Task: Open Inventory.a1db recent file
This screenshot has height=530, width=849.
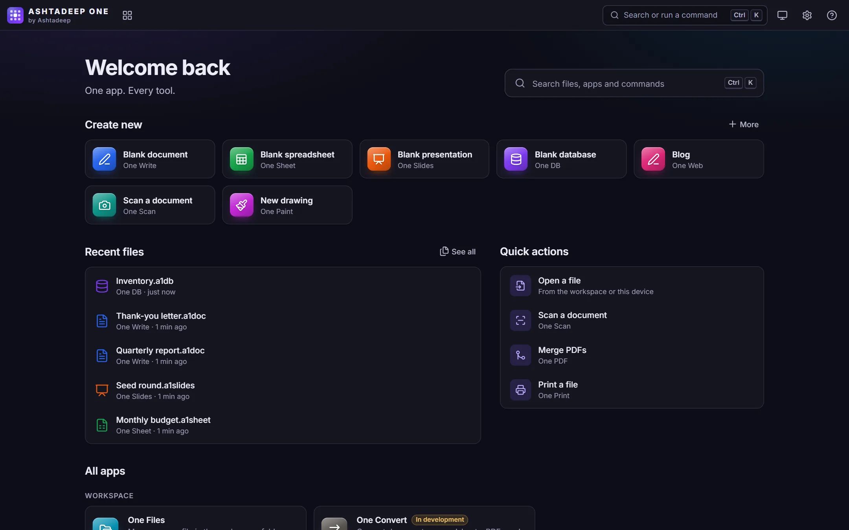Action: 283,286
